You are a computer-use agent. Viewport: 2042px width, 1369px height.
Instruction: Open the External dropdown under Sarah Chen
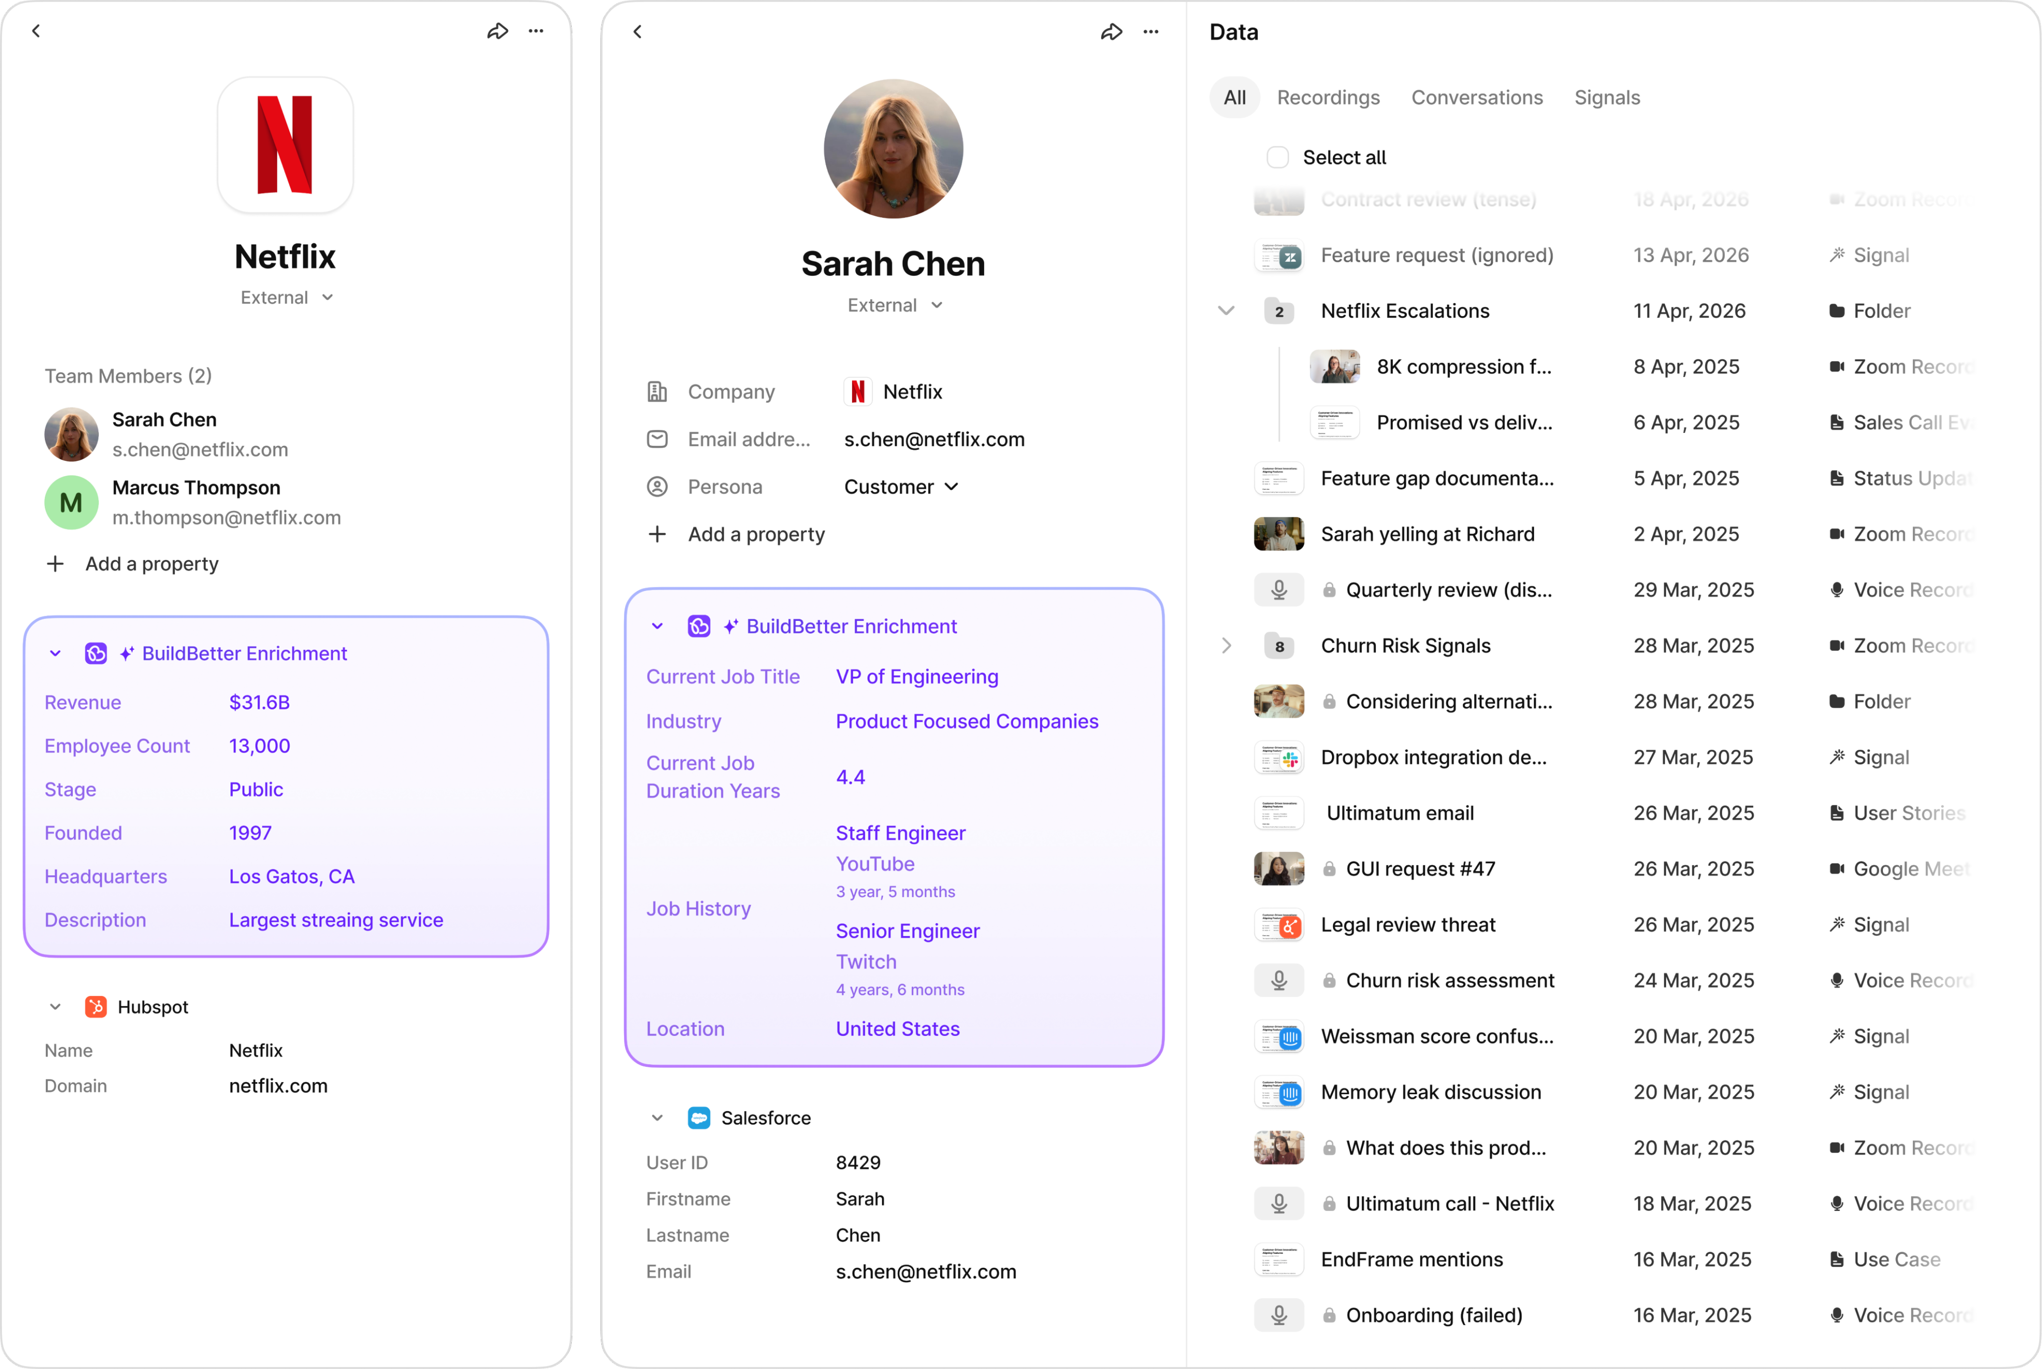(894, 306)
